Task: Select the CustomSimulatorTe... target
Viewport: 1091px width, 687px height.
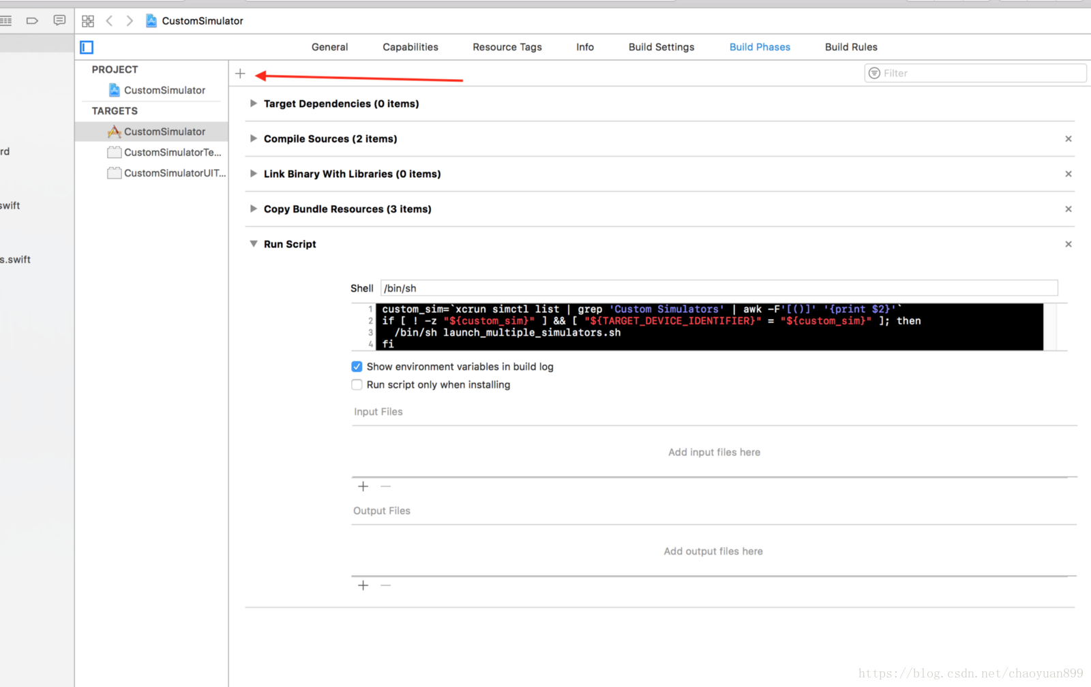Action: point(164,153)
